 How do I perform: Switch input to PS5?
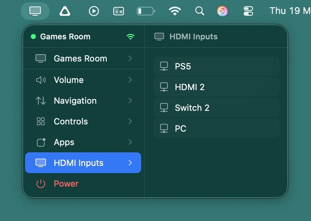[x=216, y=67]
